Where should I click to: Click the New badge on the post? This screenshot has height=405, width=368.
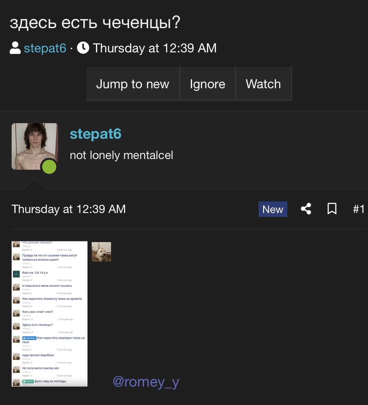tap(273, 209)
